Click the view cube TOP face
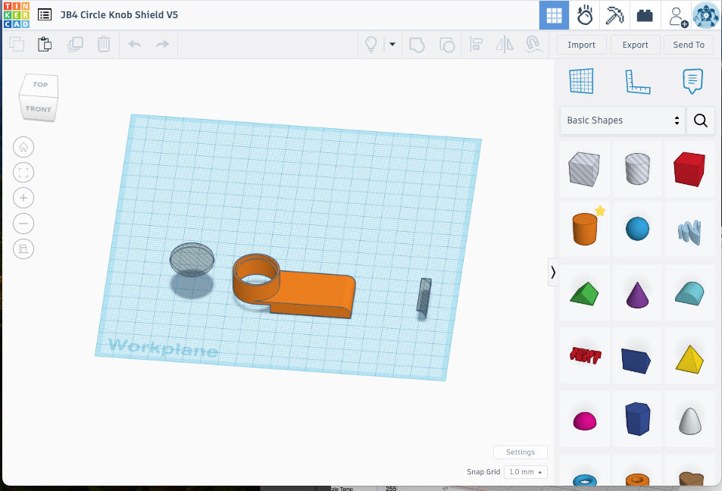The width and height of the screenshot is (722, 491). [40, 85]
